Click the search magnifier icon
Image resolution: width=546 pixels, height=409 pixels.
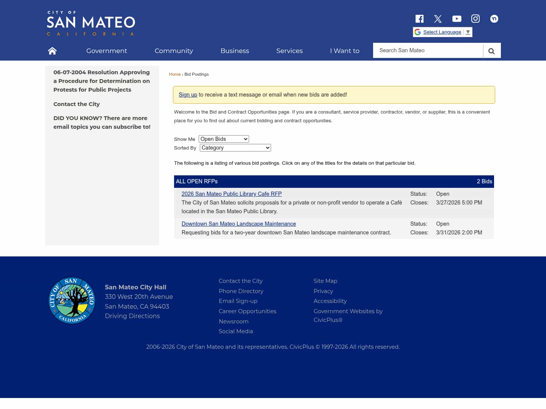coord(491,50)
